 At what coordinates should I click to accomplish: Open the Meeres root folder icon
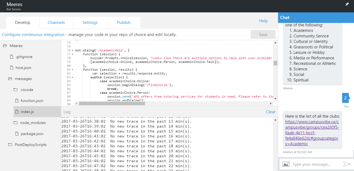coord(5,46)
